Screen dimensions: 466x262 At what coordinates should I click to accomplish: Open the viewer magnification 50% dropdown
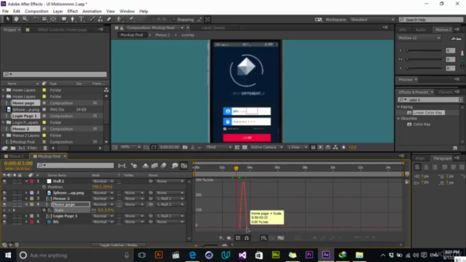click(130, 147)
